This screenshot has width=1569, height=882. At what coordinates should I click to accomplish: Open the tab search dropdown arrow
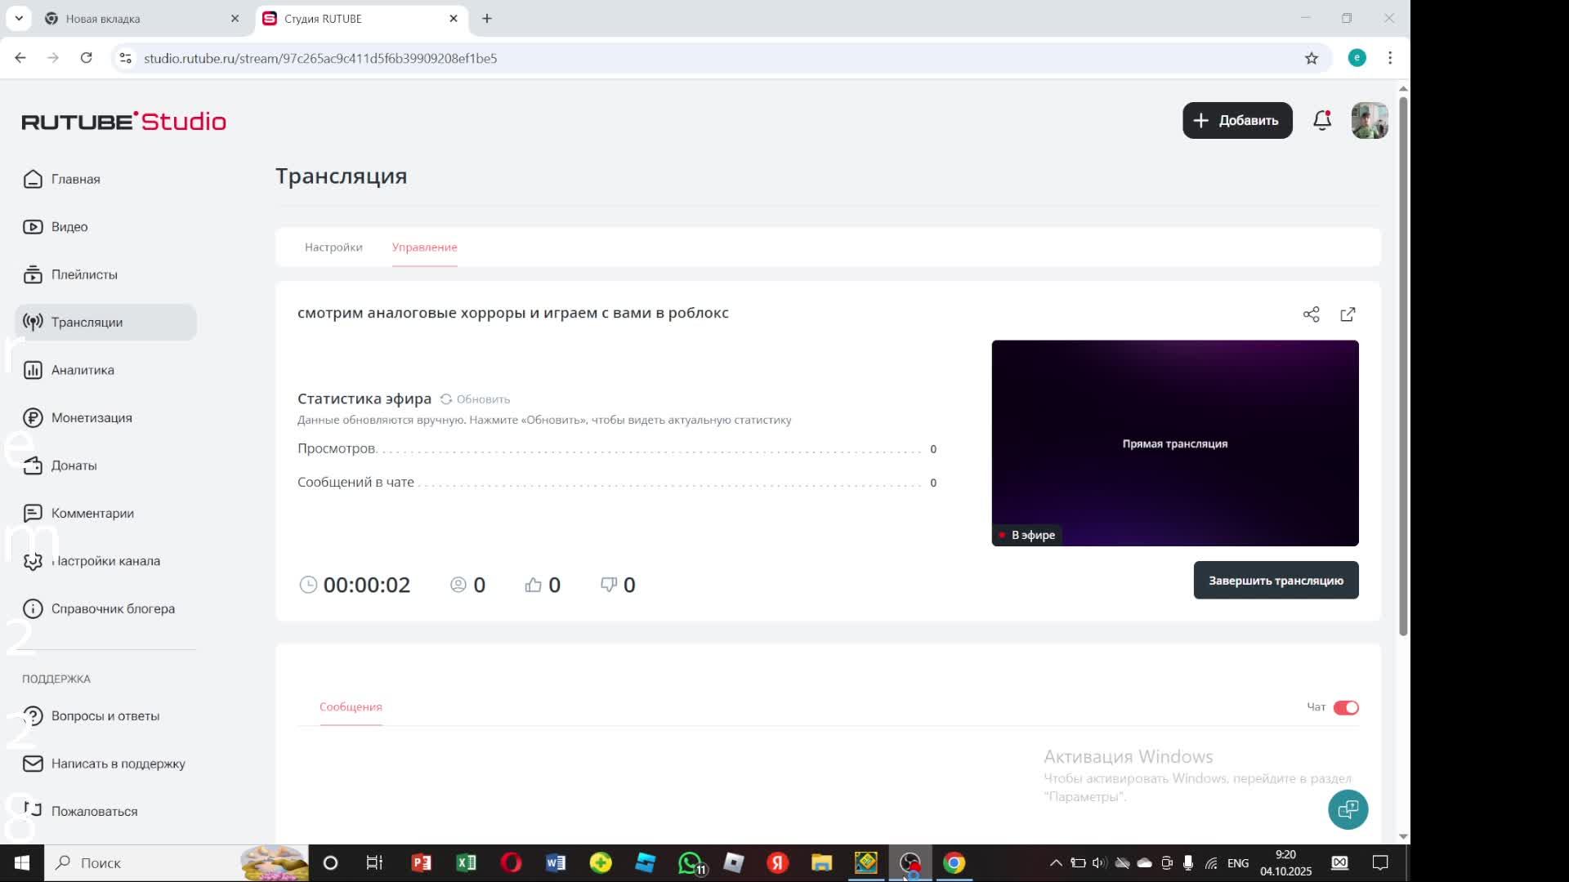click(x=19, y=18)
